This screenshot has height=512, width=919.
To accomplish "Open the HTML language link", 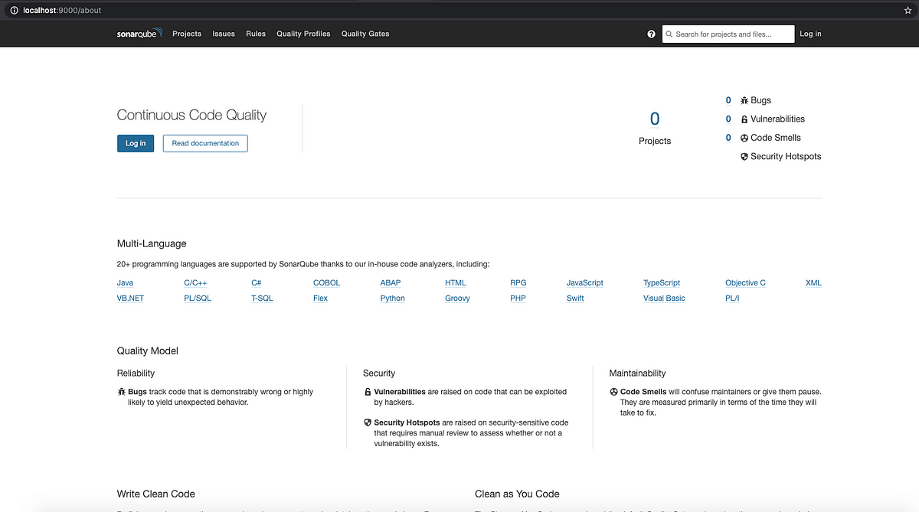I will (456, 283).
